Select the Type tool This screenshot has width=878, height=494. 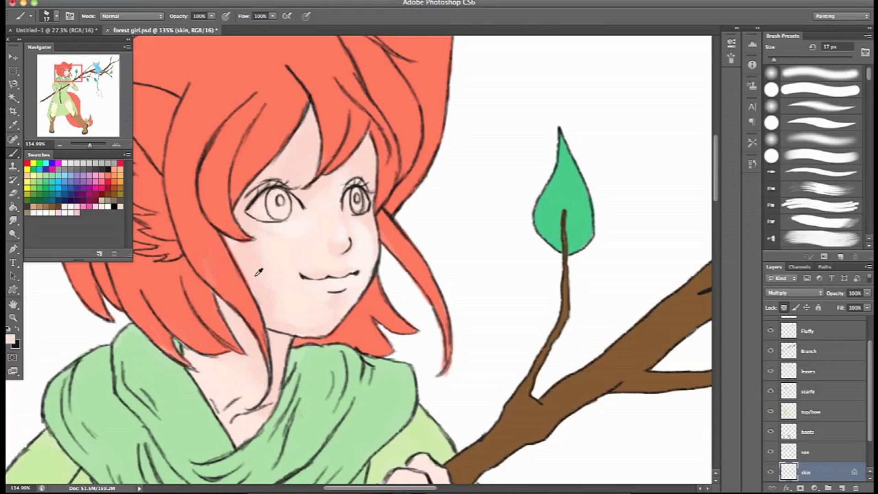[13, 263]
